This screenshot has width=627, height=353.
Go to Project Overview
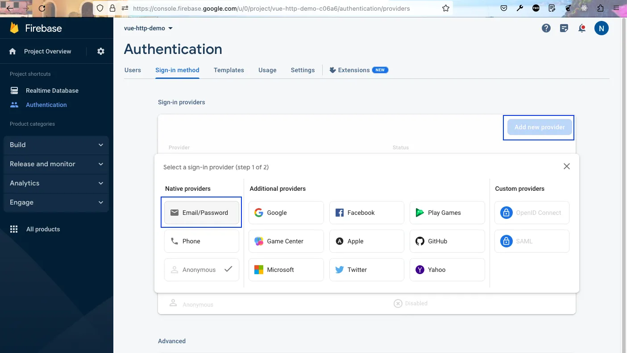[x=47, y=51]
